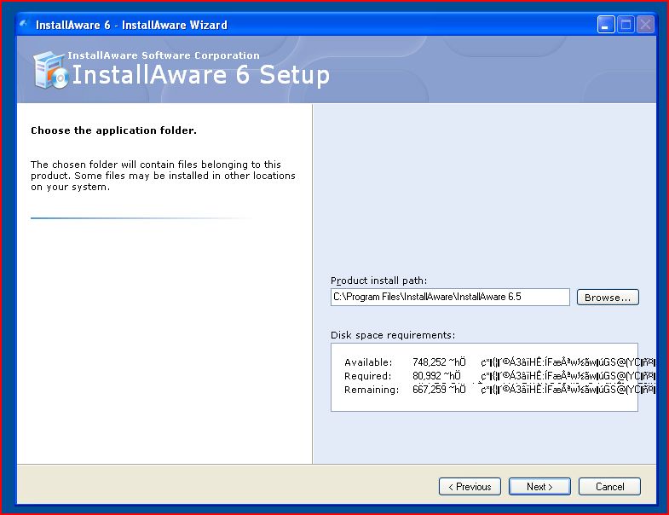Click the chosen folder description paragraph
Viewport: 669px width, 515px height.
tap(163, 176)
